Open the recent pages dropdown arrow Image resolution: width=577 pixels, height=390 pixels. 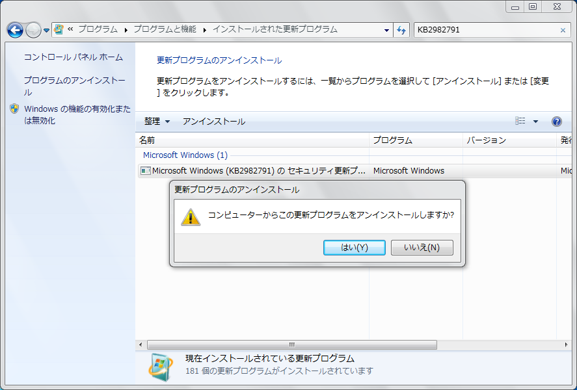pos(46,31)
